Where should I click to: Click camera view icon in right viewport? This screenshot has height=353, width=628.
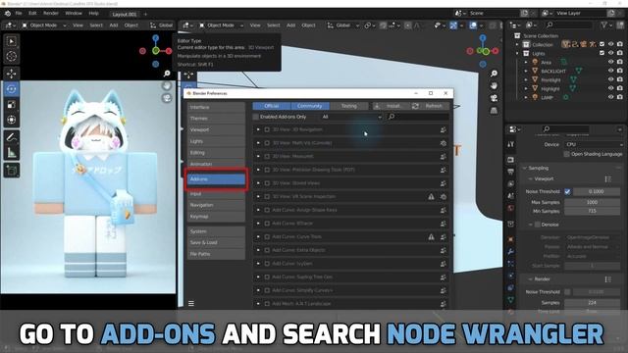pyautogui.click(x=494, y=98)
